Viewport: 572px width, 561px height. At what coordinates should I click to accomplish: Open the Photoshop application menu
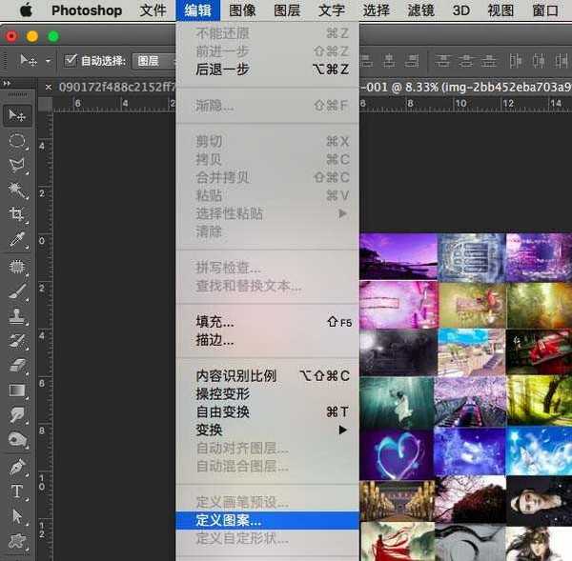87,10
